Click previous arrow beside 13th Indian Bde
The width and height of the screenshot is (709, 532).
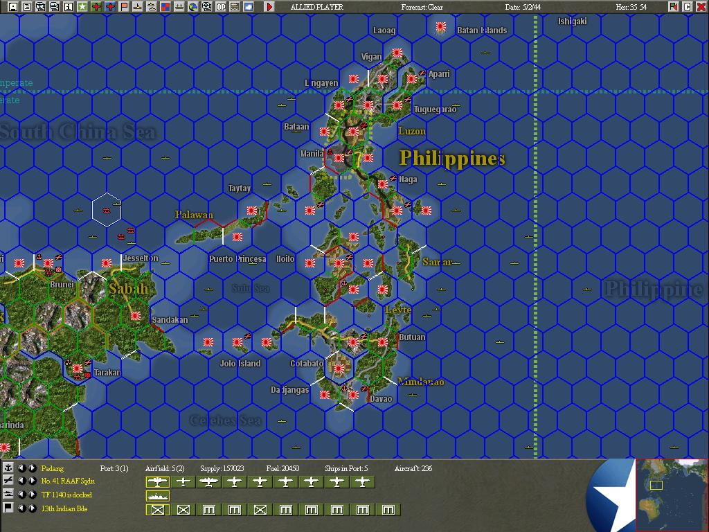pos(21,508)
